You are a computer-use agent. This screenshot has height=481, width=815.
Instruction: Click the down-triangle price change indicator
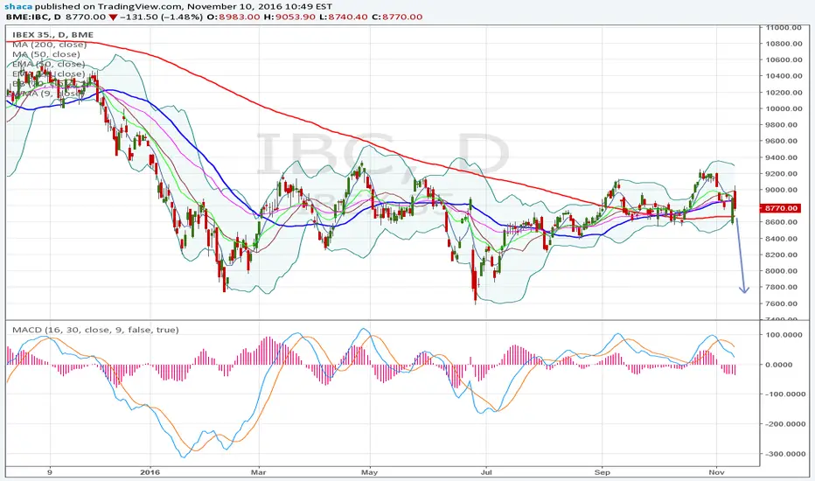tap(113, 17)
